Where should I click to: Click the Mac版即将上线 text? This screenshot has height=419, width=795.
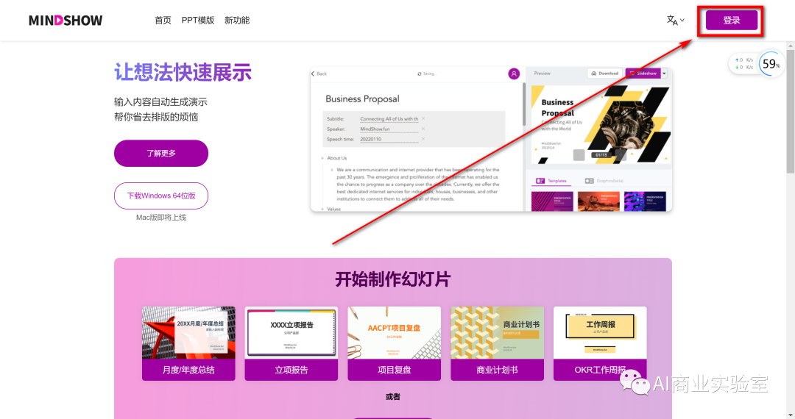[161, 218]
